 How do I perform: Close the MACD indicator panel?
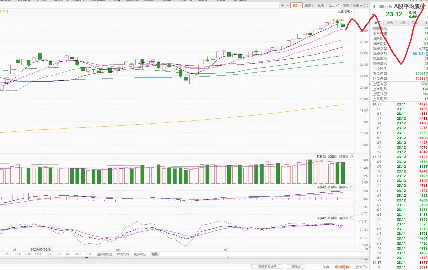click(x=352, y=187)
